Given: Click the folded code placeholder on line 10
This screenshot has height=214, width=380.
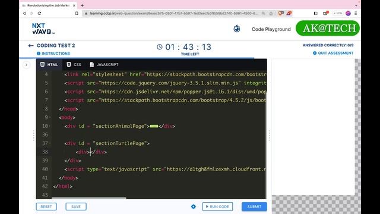Looking at the screenshot, I should click(154, 126).
